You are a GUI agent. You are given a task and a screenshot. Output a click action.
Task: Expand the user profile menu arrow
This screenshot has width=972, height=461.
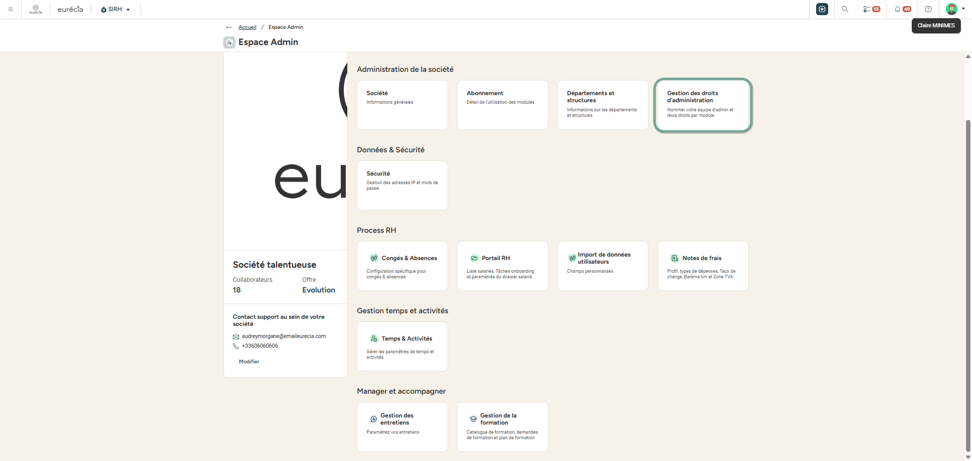[963, 9]
